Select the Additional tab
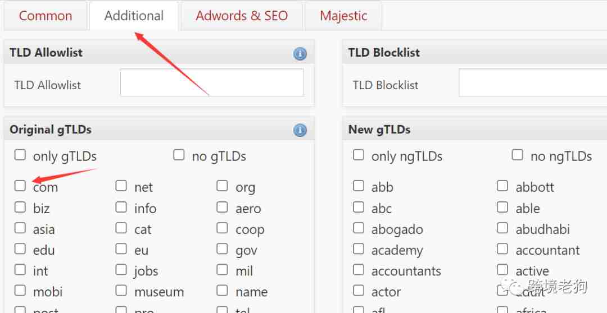The height and width of the screenshot is (313, 607). click(x=134, y=16)
